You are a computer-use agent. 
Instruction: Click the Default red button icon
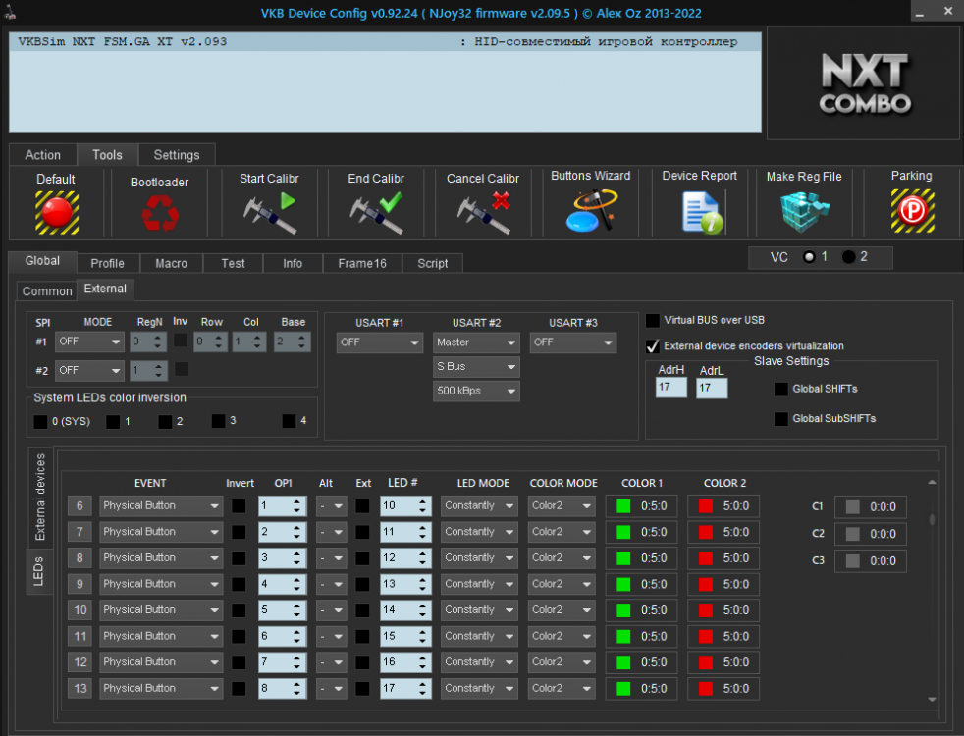pos(56,211)
